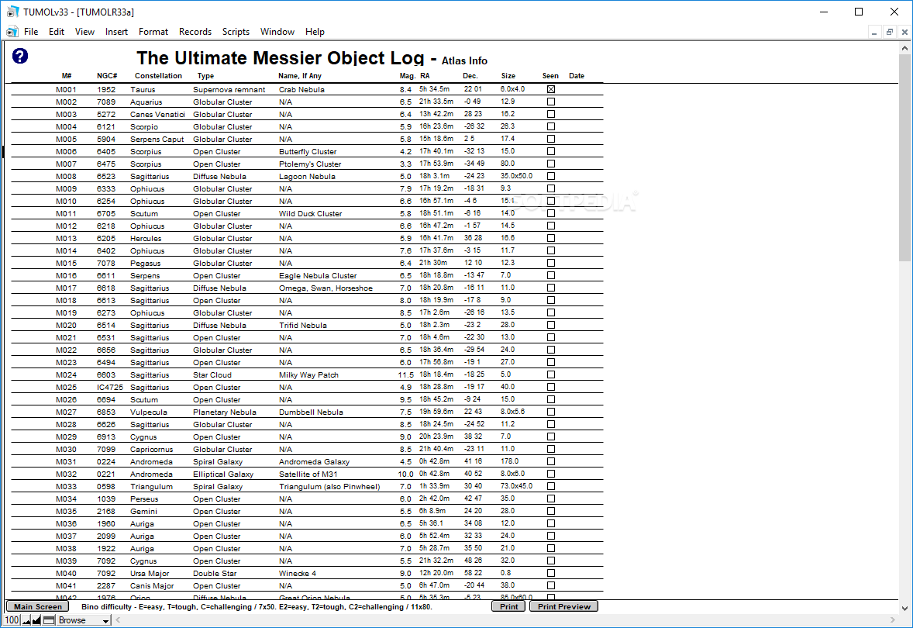Click the horizontal scroll right arrow
Image resolution: width=913 pixels, height=628 pixels.
893,620
